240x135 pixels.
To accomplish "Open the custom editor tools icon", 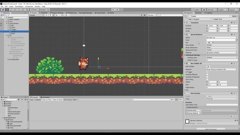I will pyautogui.click(x=27, y=9).
